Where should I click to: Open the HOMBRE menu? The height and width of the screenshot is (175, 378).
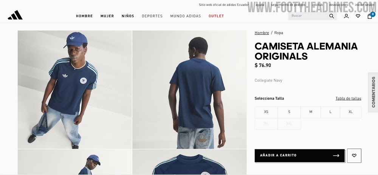coord(84,16)
